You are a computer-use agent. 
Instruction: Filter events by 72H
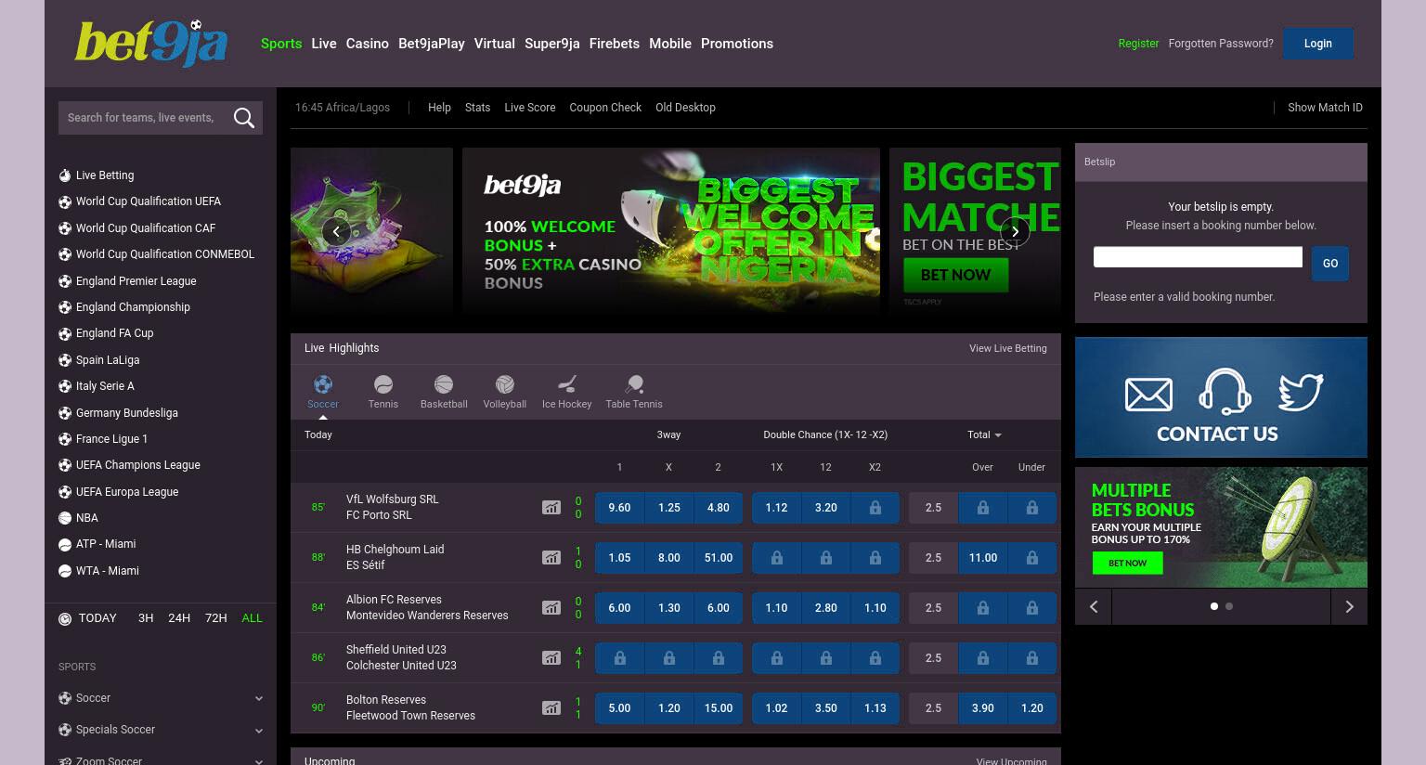tap(215, 618)
